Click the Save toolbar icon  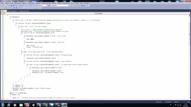pyautogui.click(x=11, y=5)
